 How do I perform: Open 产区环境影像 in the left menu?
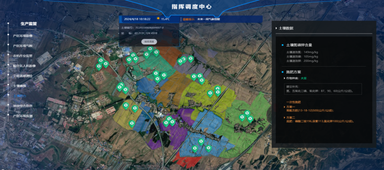point(23,36)
